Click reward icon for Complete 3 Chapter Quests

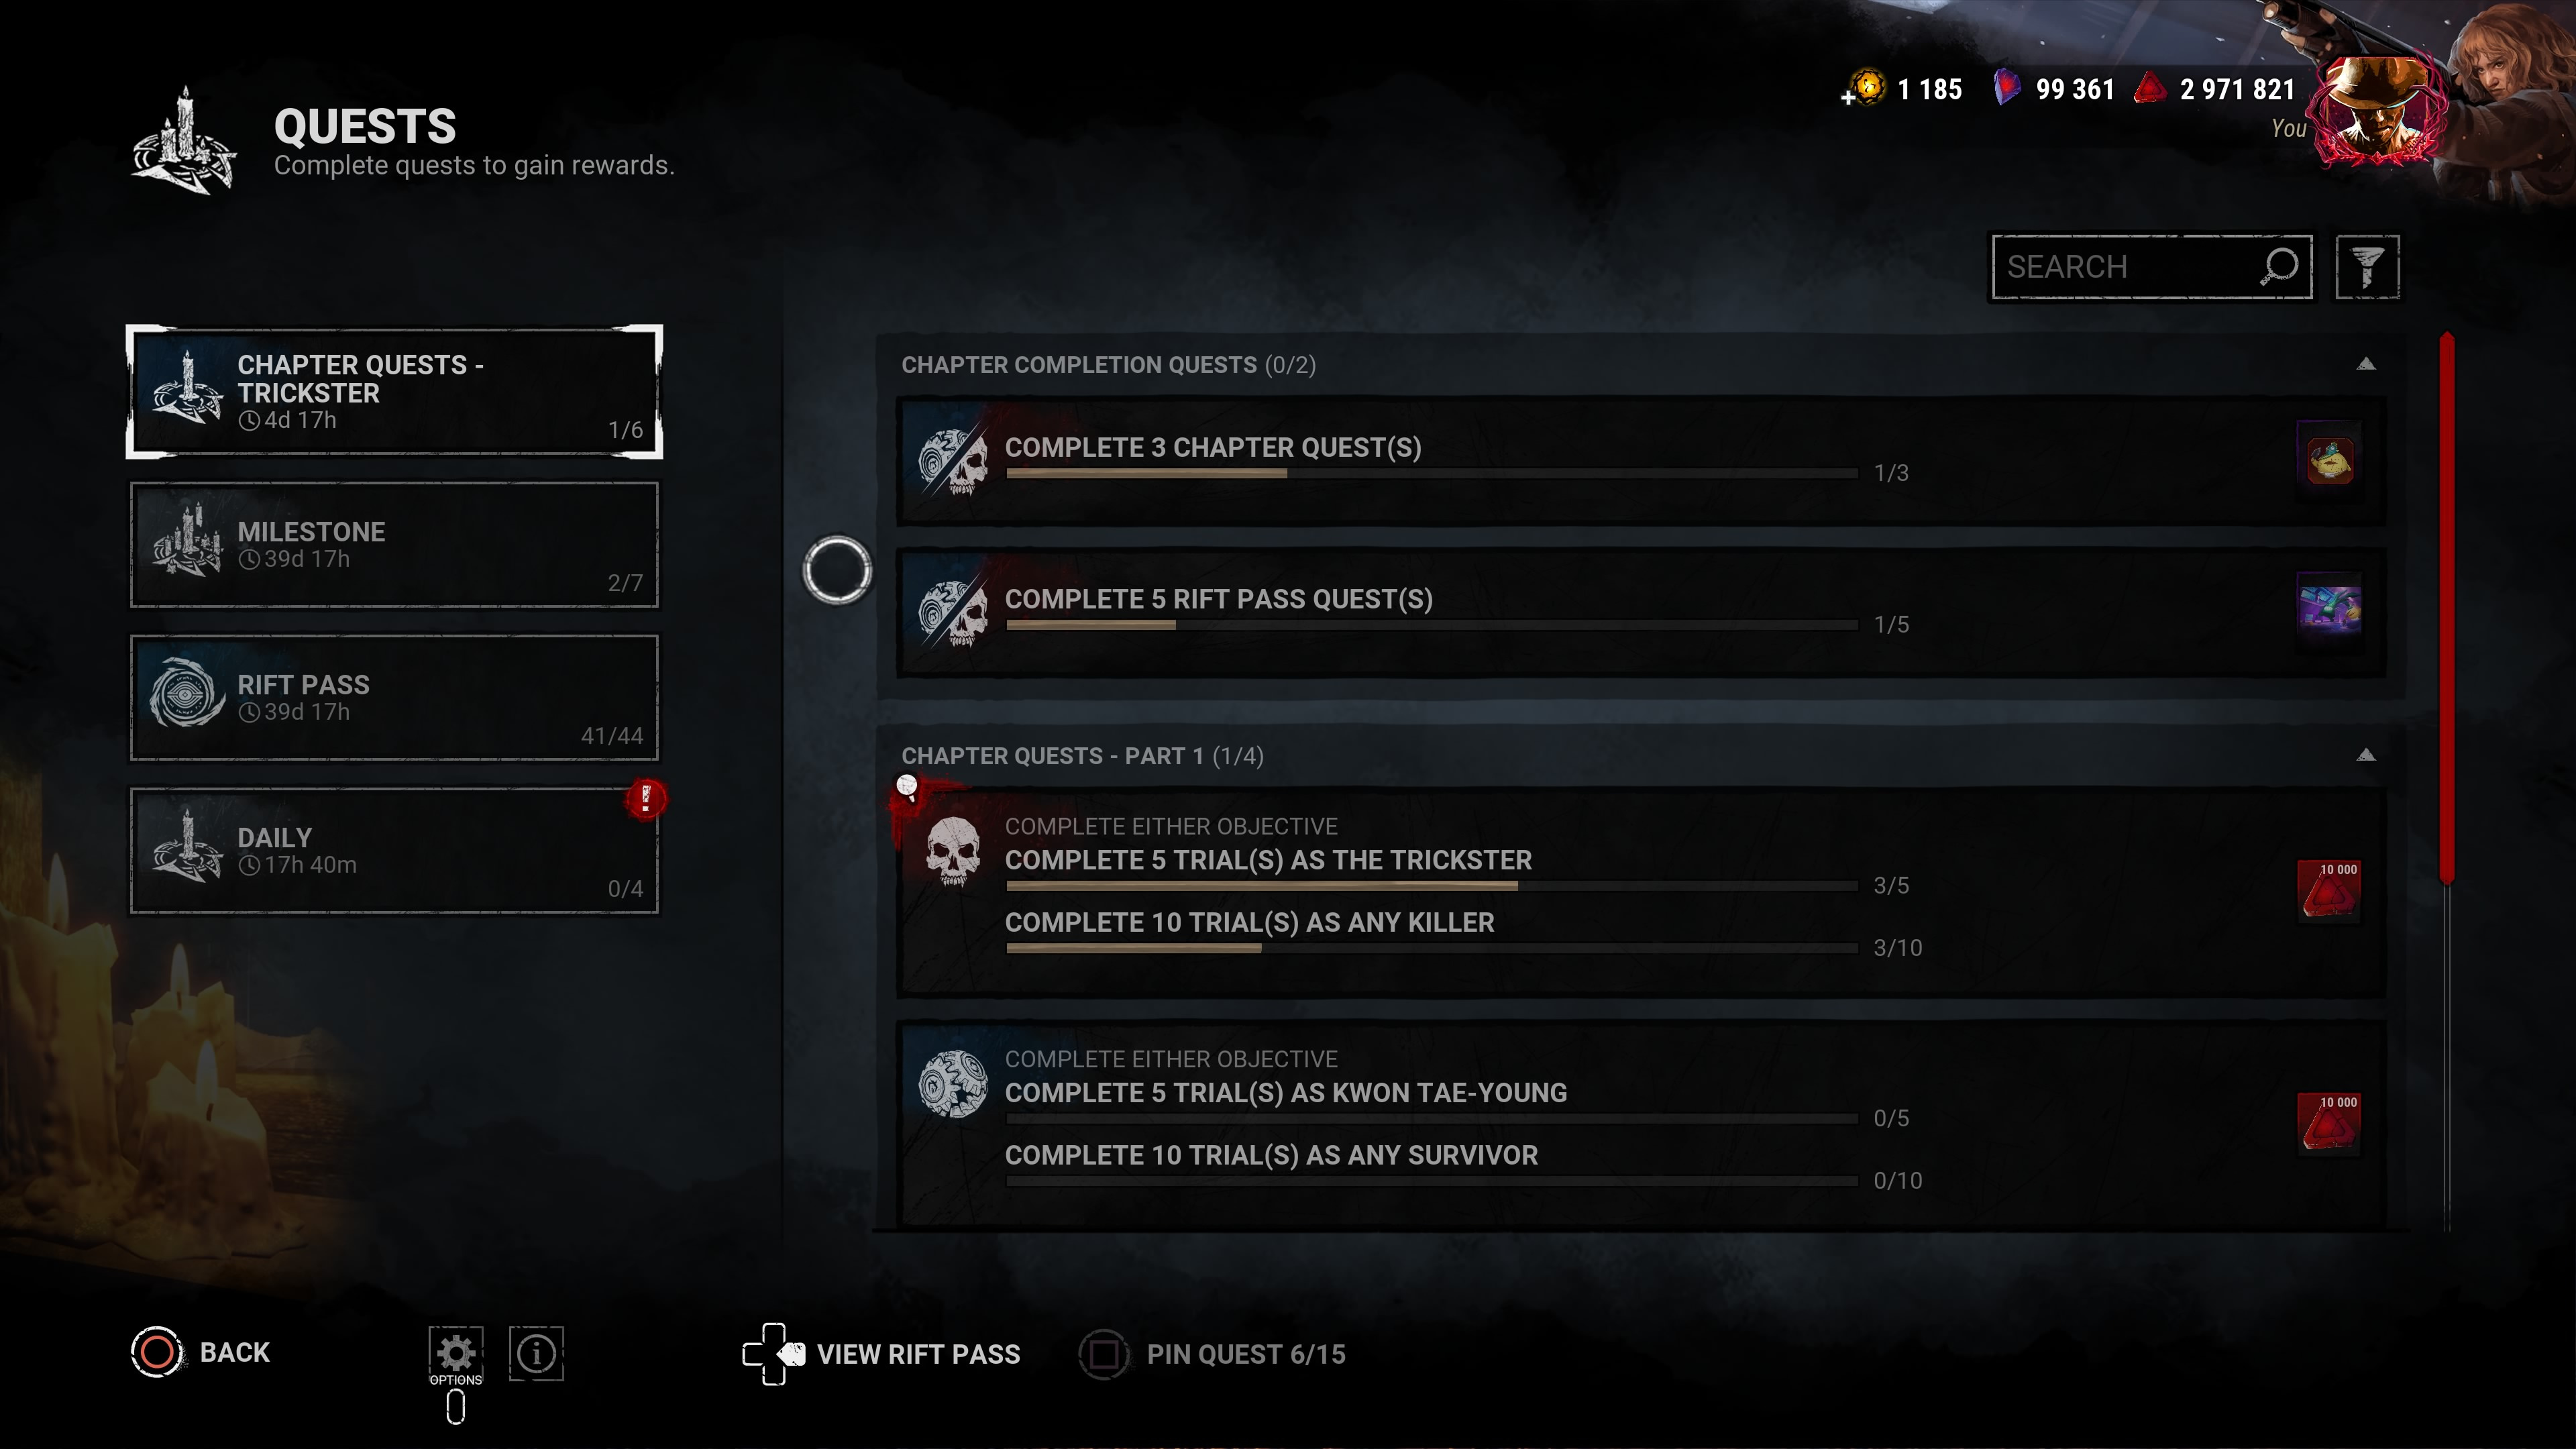click(x=2329, y=460)
